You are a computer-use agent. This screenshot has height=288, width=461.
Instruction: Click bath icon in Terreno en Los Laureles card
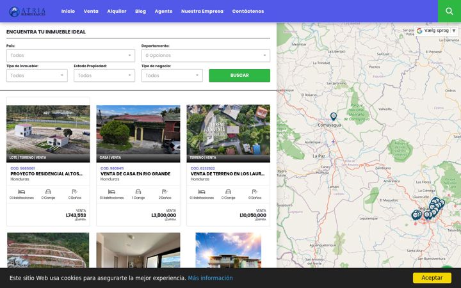point(255,191)
